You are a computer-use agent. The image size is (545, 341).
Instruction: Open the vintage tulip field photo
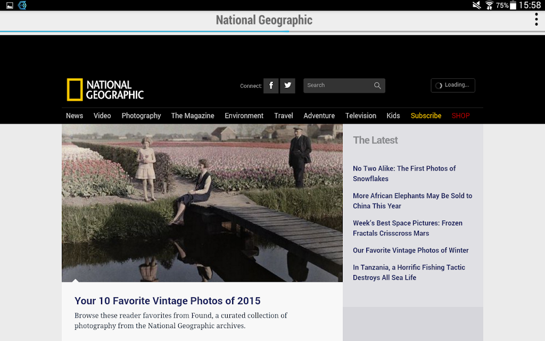click(202, 203)
